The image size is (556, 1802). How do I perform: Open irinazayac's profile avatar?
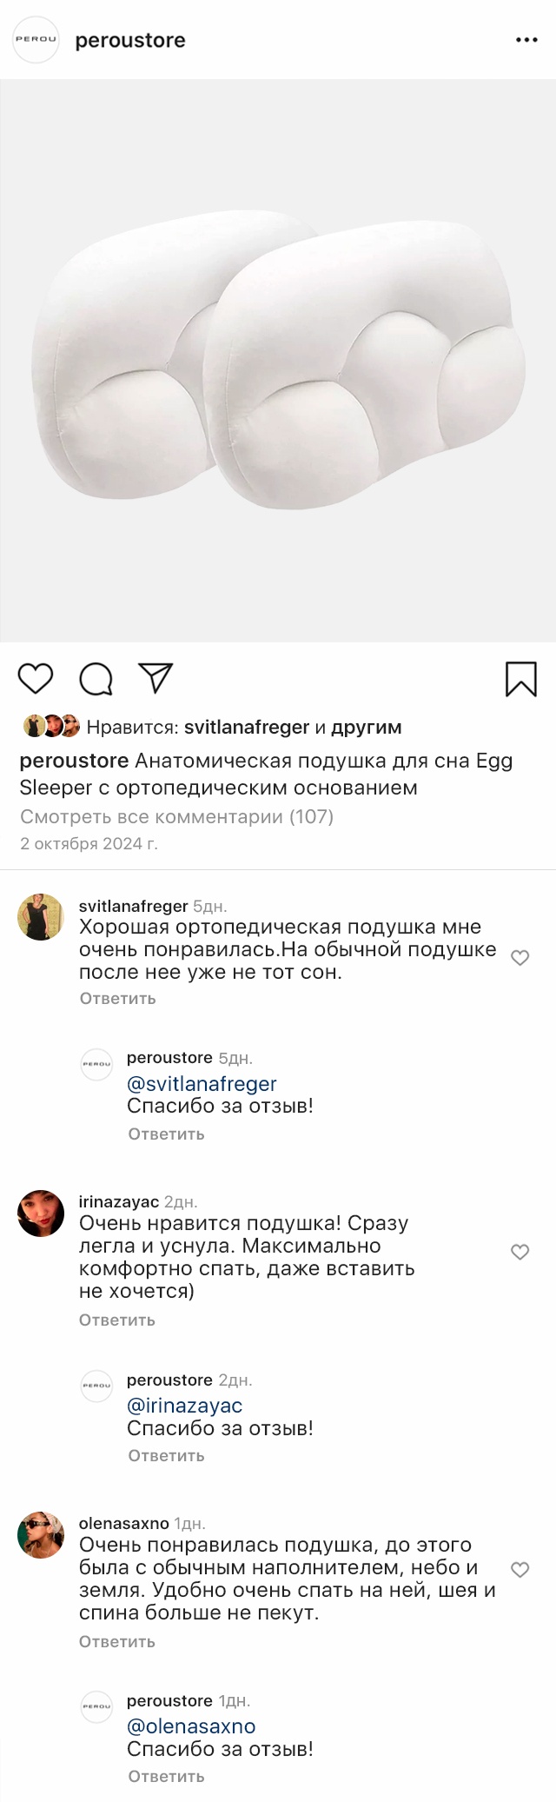41,1214
